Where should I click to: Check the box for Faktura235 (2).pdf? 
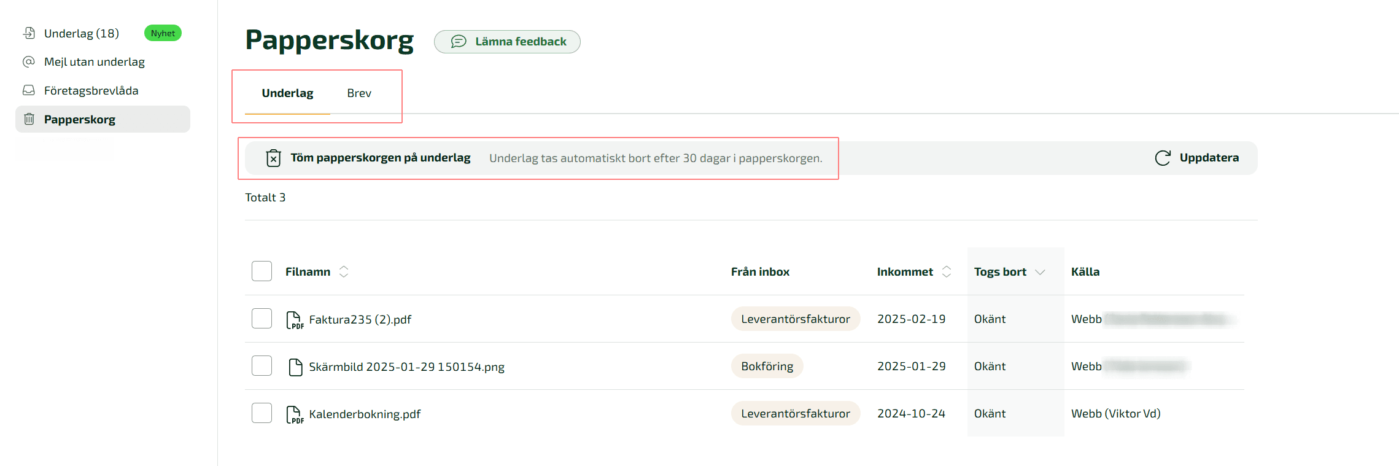[x=262, y=319]
